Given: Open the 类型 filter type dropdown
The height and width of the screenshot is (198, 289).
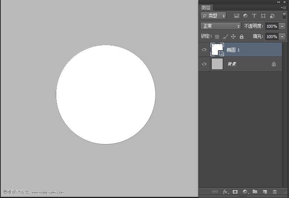Looking at the screenshot, I should click(214, 16).
